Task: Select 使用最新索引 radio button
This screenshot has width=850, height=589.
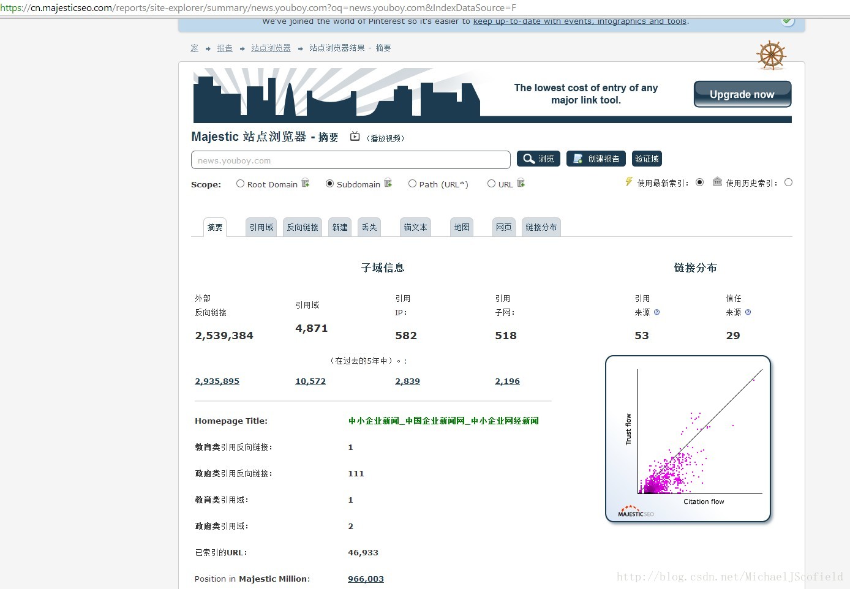Action: [699, 182]
